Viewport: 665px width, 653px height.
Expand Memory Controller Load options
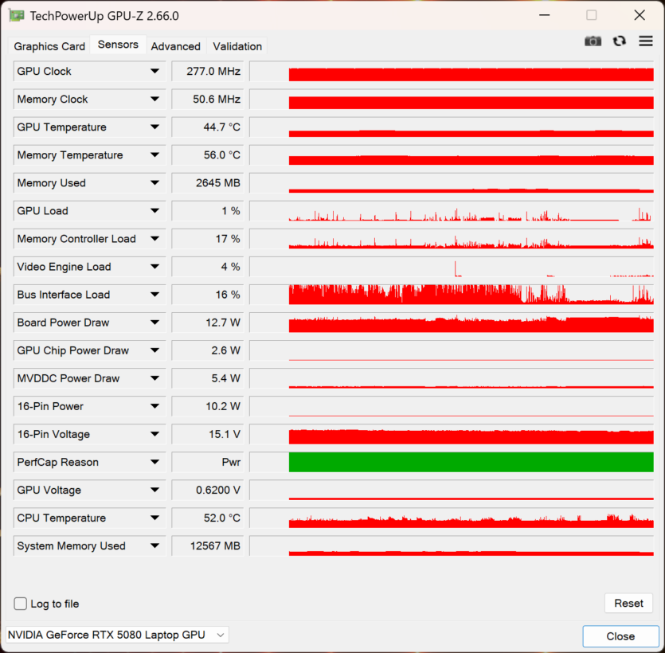[155, 239]
